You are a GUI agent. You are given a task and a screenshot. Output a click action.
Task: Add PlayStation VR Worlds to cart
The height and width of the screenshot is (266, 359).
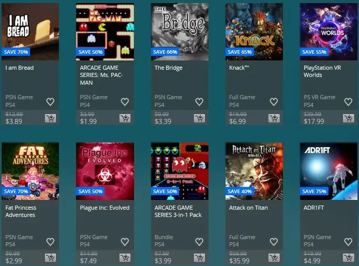[x=349, y=118]
